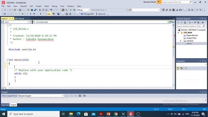Toggle word wrap in the Output panel
Image resolution: width=208 pixels, height=117 pixels.
[84, 96]
